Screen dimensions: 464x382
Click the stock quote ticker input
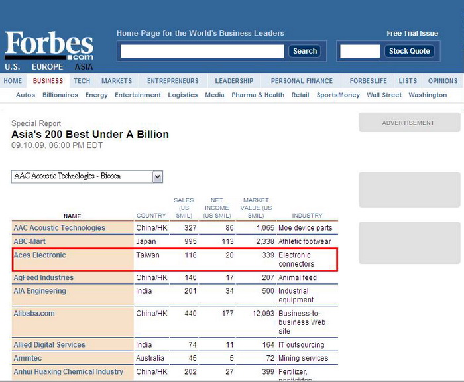[360, 51]
